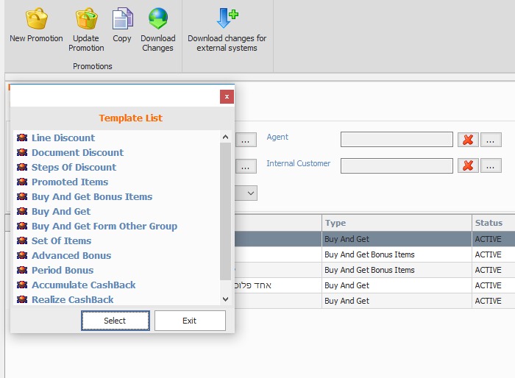Open the Agent browse ellipsis button
The height and width of the screenshot is (378, 515).
click(491, 140)
